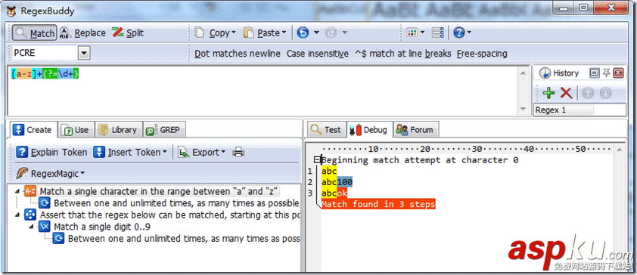The height and width of the screenshot is (275, 637).
Task: Select 'Match a single digit 0..9' row
Action: point(102,227)
